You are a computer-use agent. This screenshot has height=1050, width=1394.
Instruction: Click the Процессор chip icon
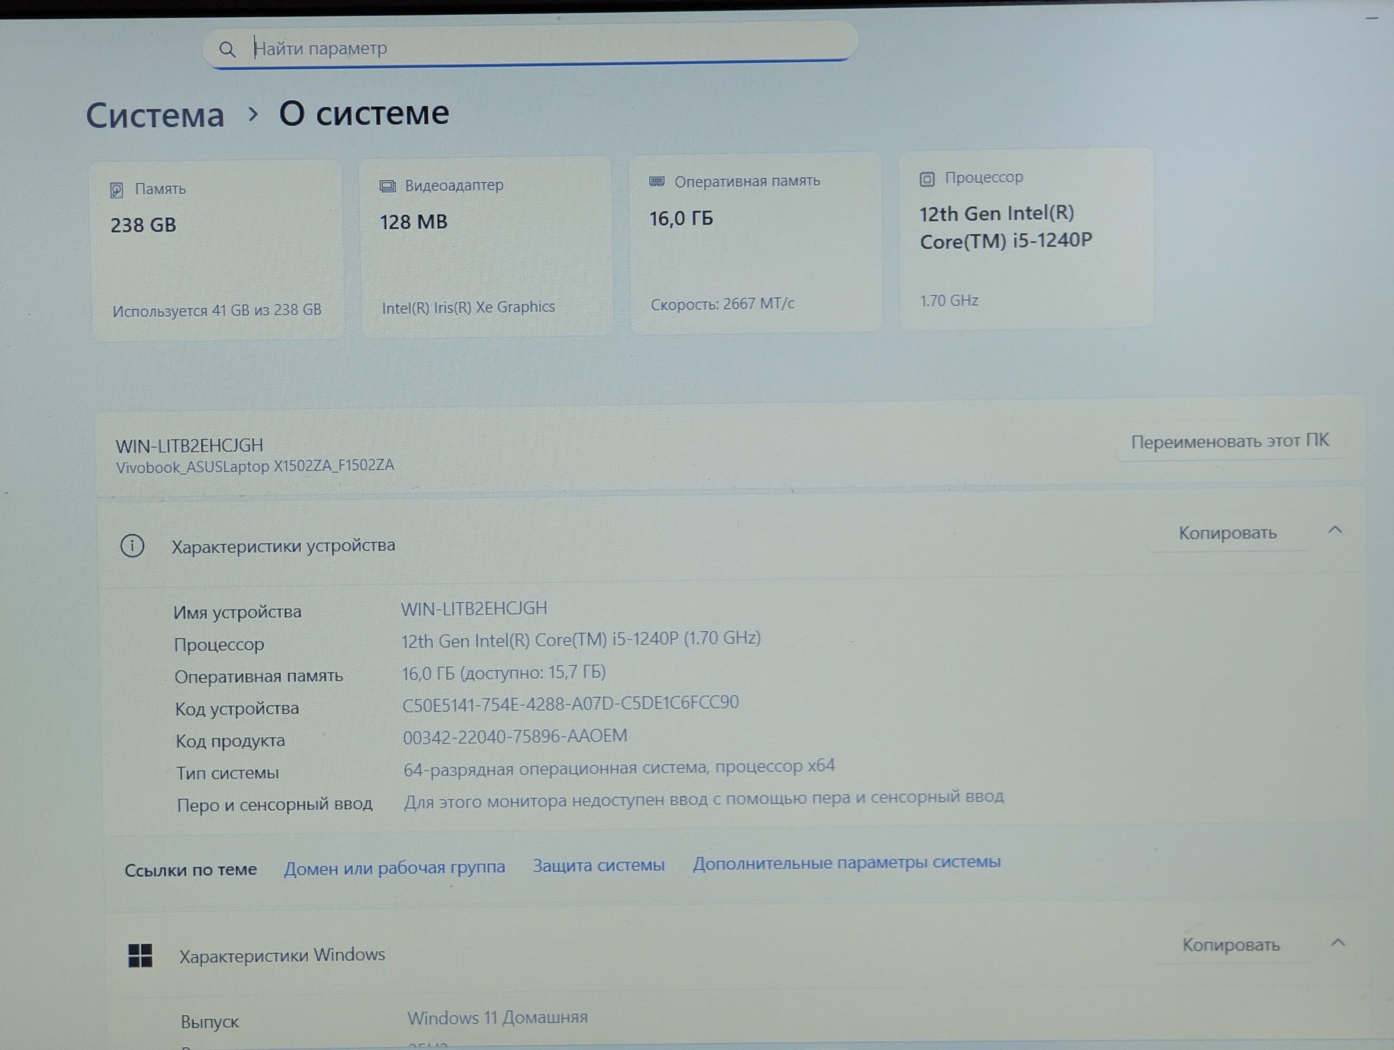click(926, 179)
